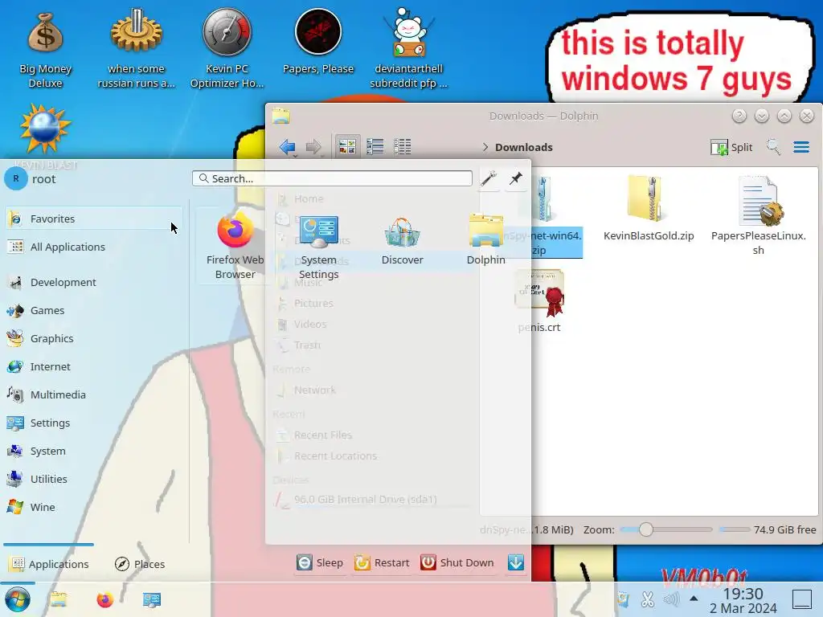Click the root user avatar
Image resolution: width=823 pixels, height=617 pixels.
pyautogui.click(x=16, y=179)
